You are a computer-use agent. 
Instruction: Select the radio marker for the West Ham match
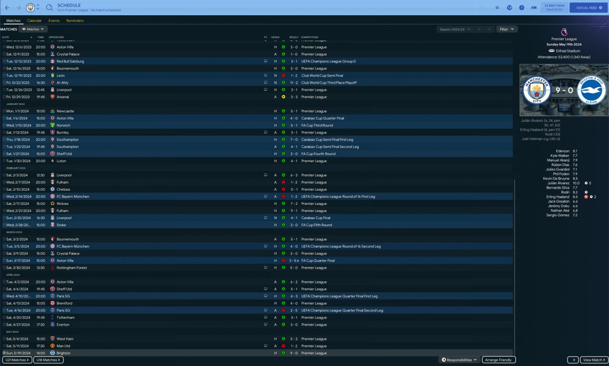click(4, 339)
